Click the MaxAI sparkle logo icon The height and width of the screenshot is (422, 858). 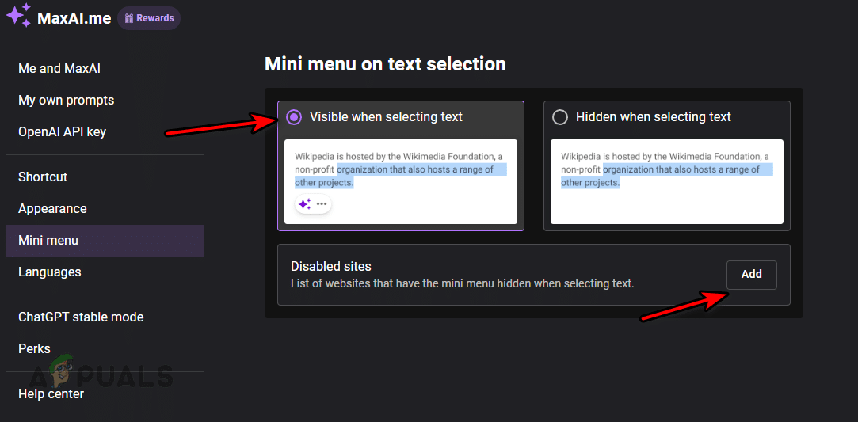[x=18, y=17]
